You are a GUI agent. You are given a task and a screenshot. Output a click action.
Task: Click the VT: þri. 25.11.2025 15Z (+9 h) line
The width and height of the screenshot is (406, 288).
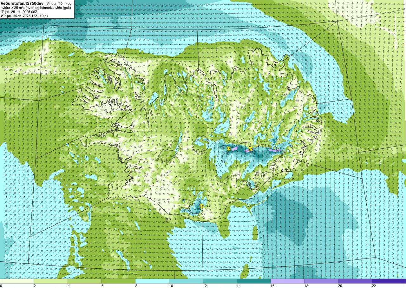pyautogui.click(x=24, y=16)
